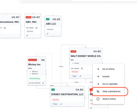Viewport: 137px width, 109px height.
Task: Choose Go to entity in context menu
Action: [109, 69]
